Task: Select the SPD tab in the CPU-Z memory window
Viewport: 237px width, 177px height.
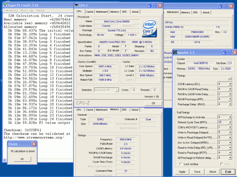Action: click(124, 110)
